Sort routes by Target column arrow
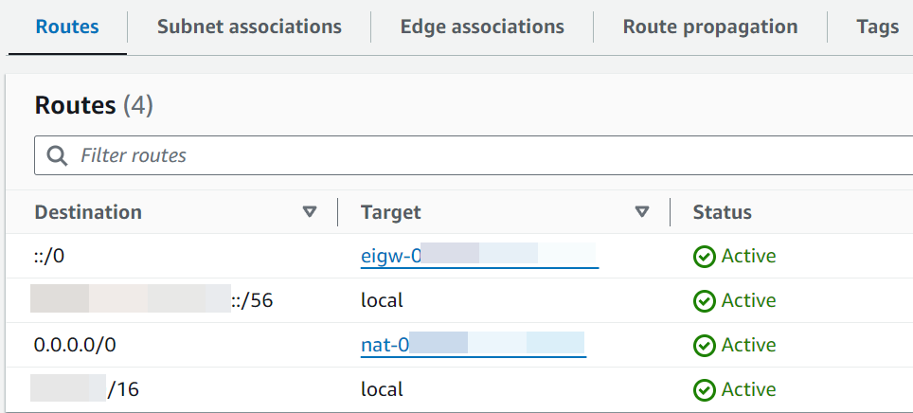 642,212
